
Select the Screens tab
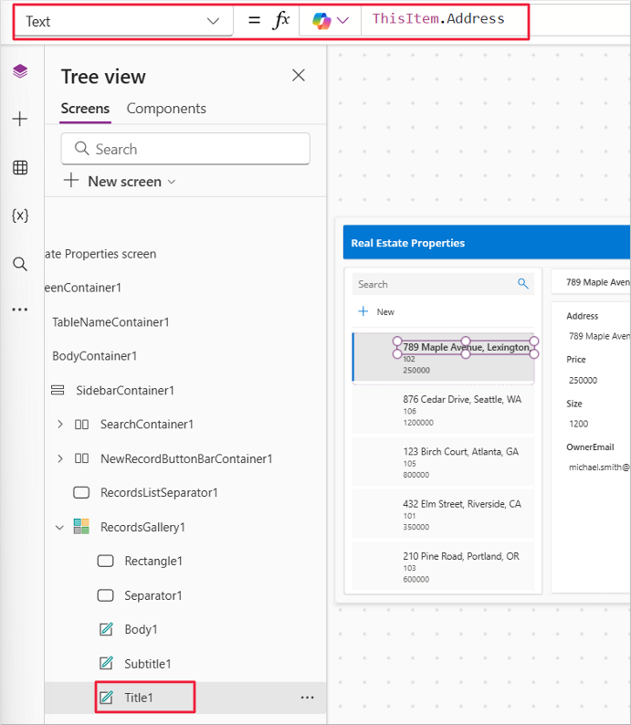tap(85, 109)
